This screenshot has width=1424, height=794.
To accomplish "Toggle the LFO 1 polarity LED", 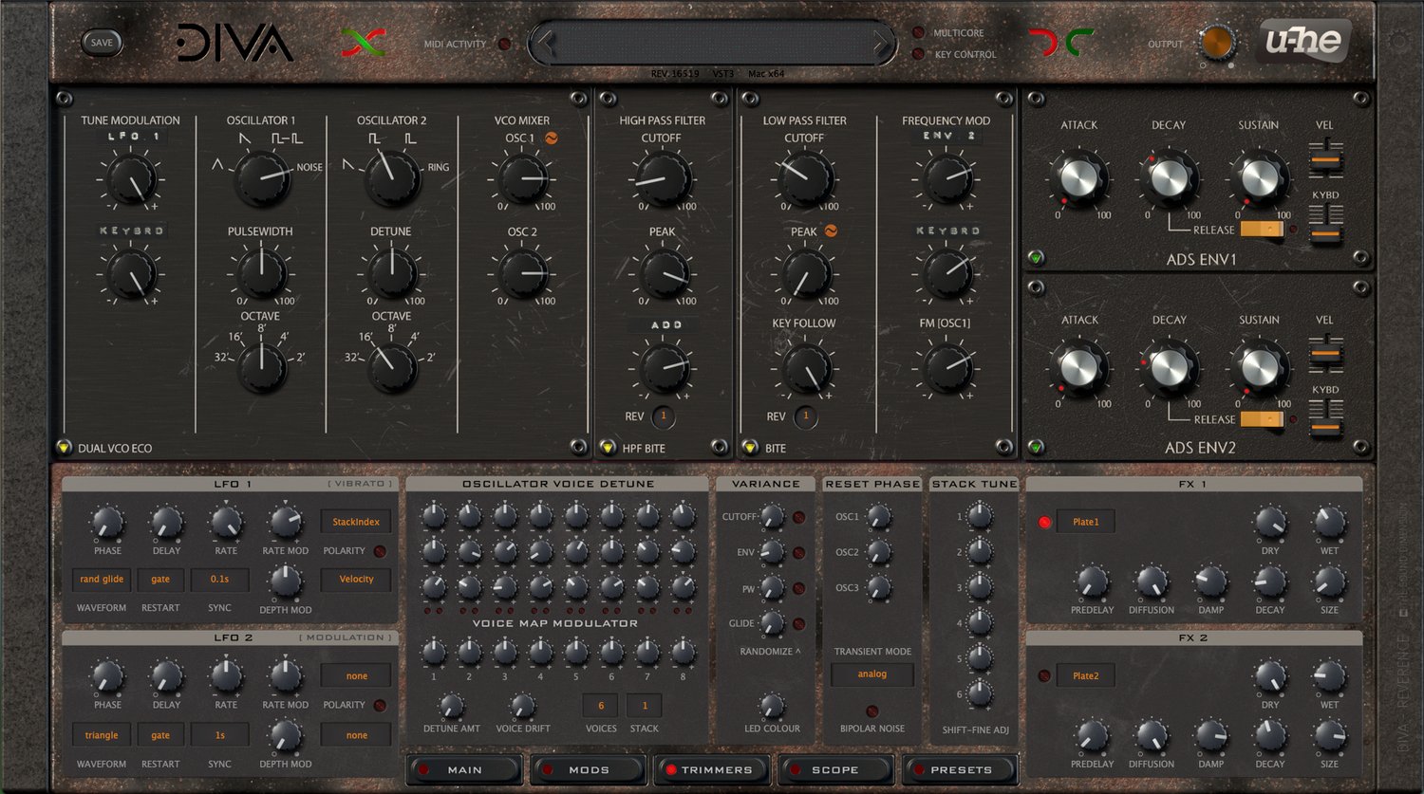I will tap(380, 550).
